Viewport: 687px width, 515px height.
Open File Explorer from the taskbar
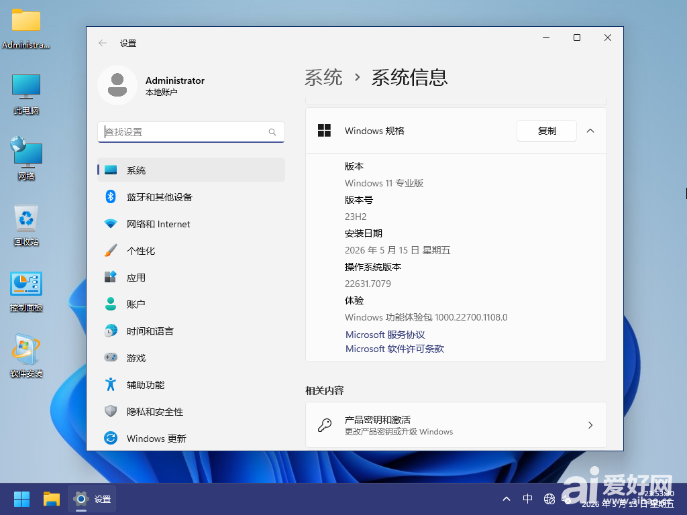51,499
